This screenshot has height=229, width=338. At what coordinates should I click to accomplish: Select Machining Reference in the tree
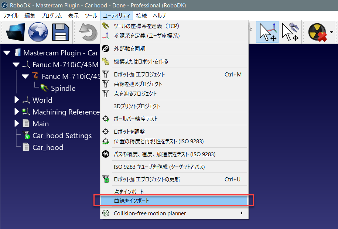(66, 112)
